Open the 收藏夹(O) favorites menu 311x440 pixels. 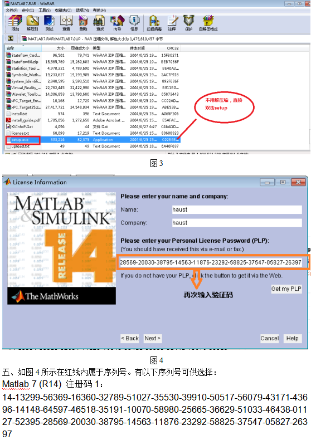63,11
